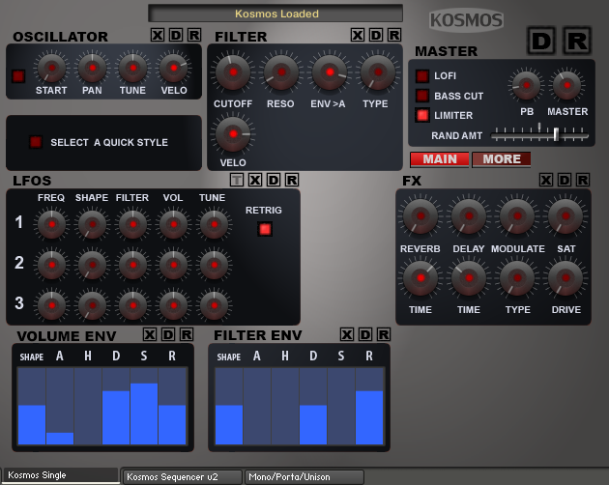Image resolution: width=609 pixels, height=485 pixels.
Task: Toggle the oscillator red square button
Action: (18, 75)
